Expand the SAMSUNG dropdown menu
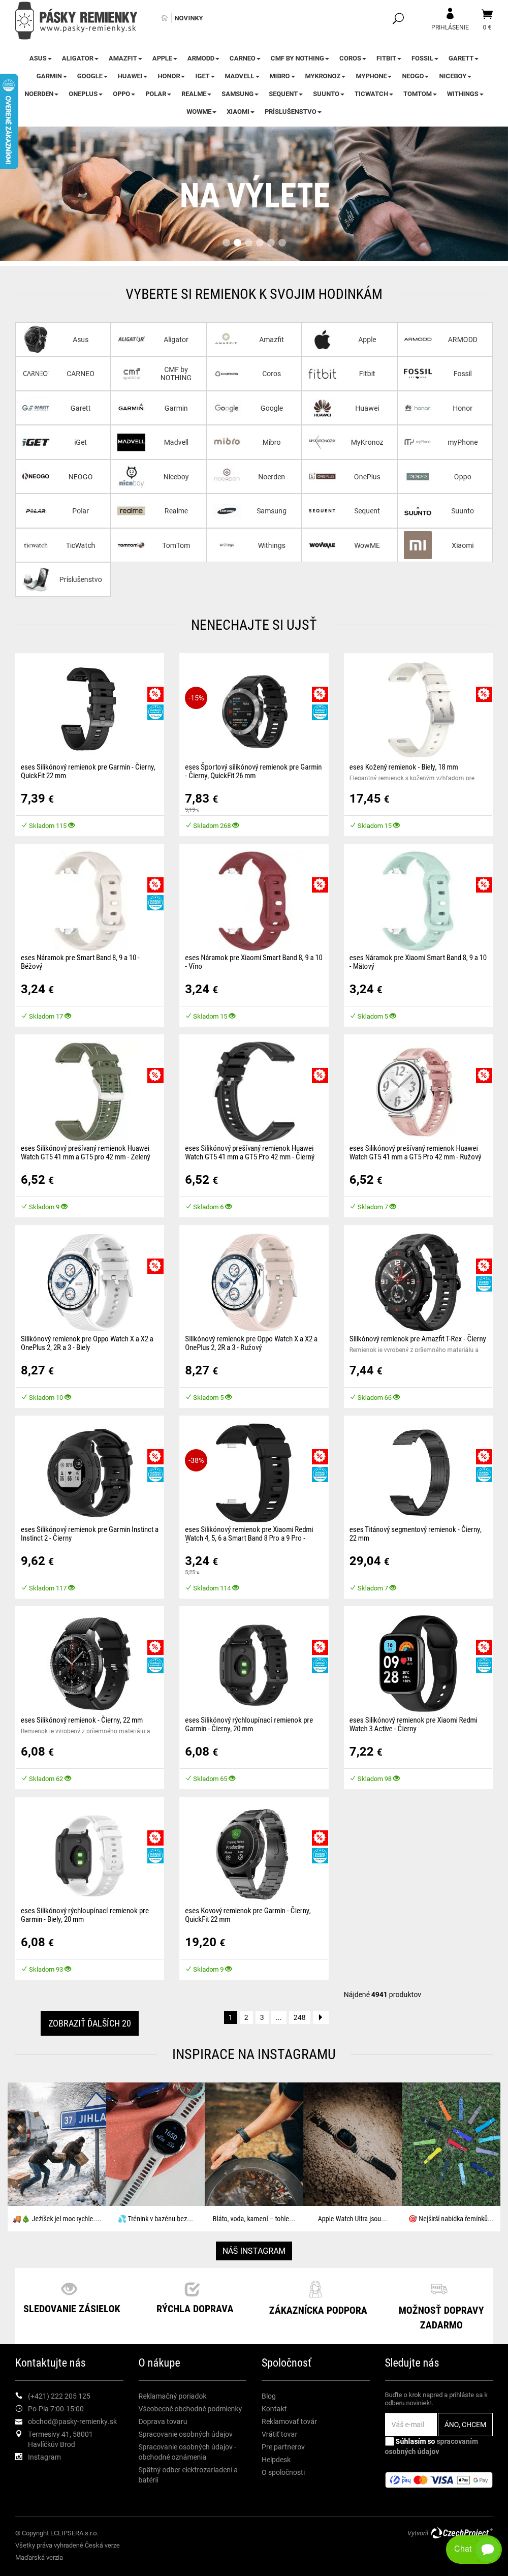508x2576 pixels. (240, 94)
